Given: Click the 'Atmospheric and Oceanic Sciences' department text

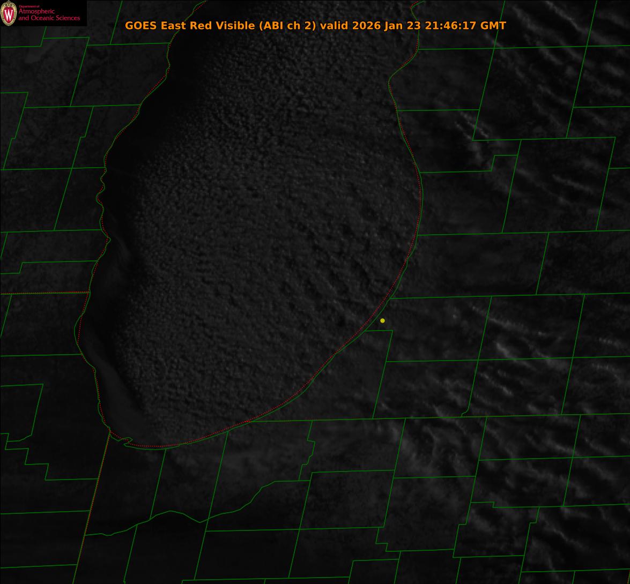Looking at the screenshot, I should click(49, 14).
